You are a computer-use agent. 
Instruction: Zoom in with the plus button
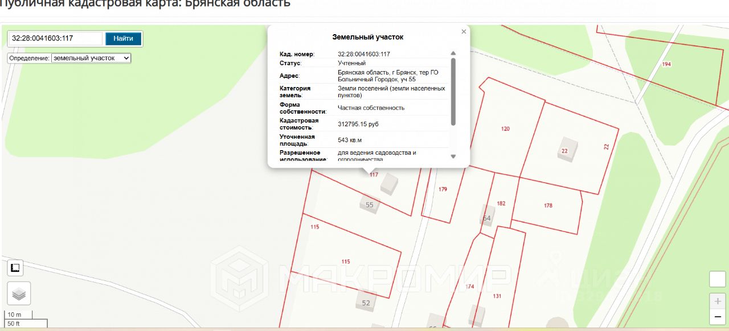tap(718, 301)
